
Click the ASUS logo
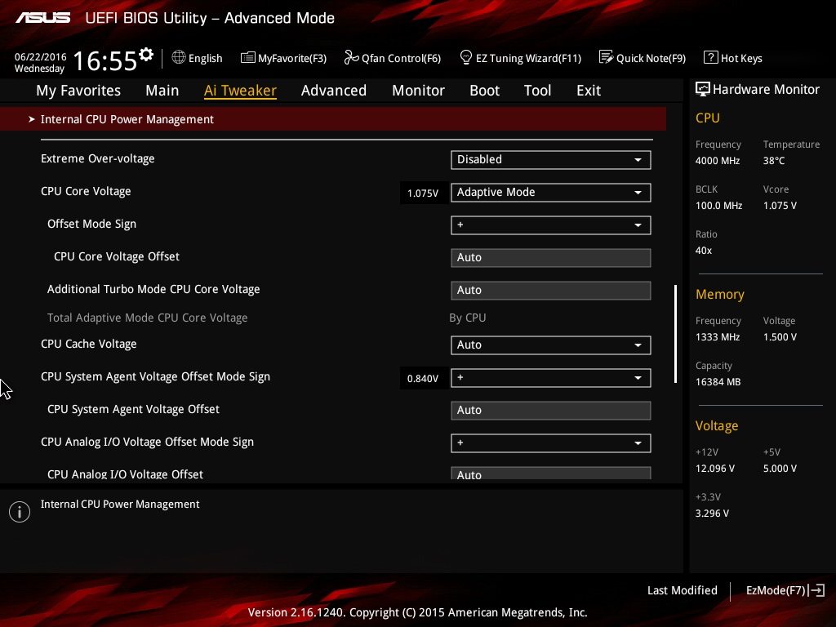[42, 18]
